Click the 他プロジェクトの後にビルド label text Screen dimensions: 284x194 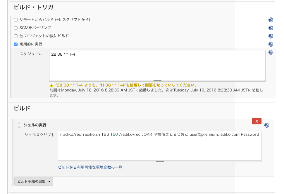point(44,36)
